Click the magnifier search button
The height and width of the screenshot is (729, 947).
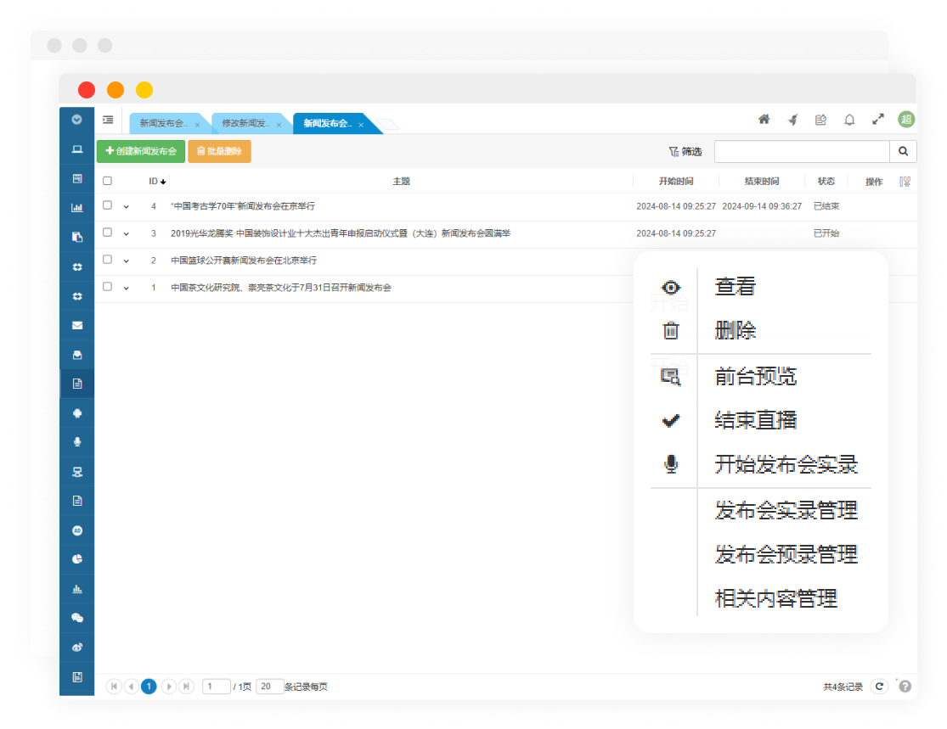(x=903, y=151)
